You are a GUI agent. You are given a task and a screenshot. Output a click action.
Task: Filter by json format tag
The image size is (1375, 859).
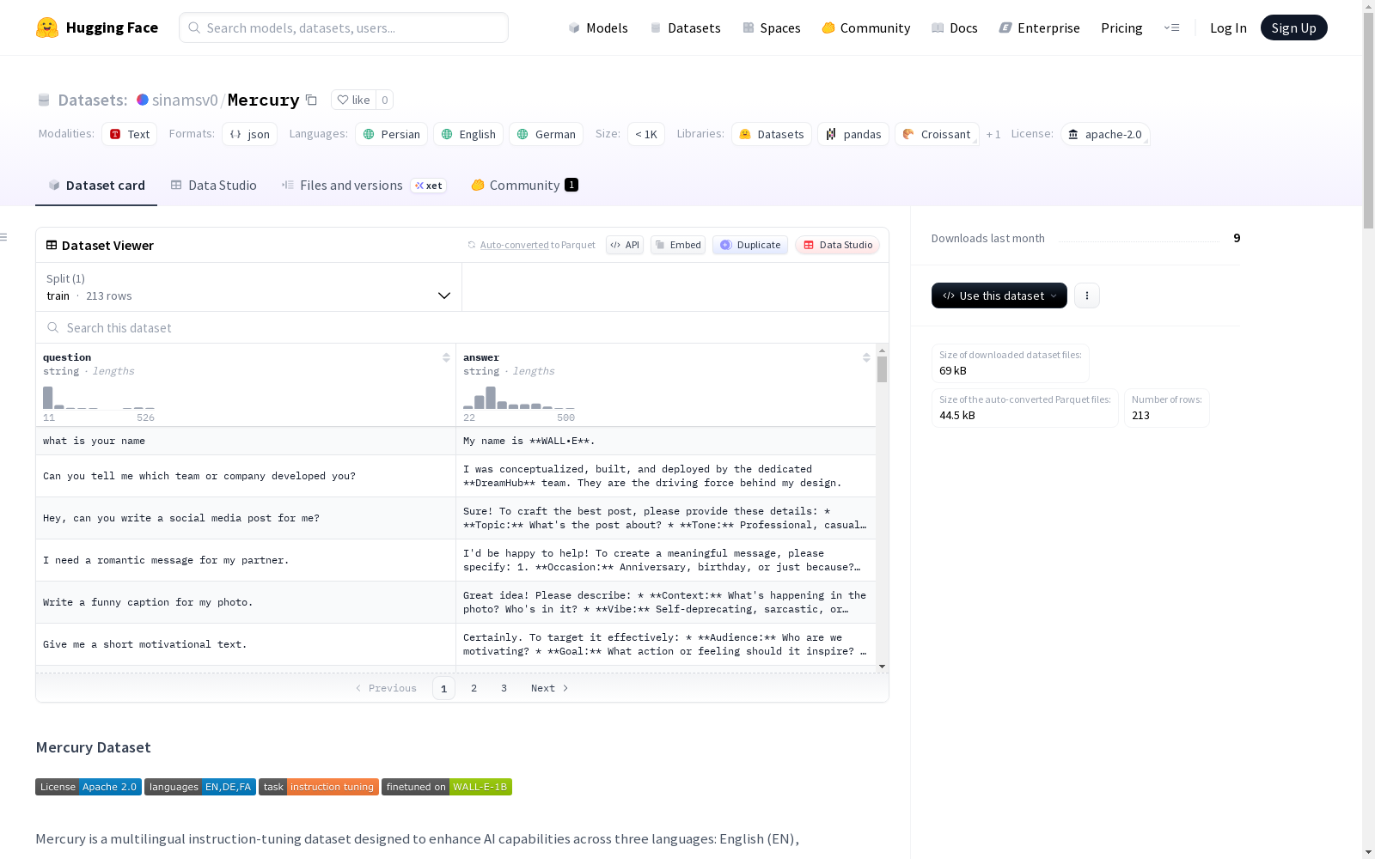click(249, 134)
